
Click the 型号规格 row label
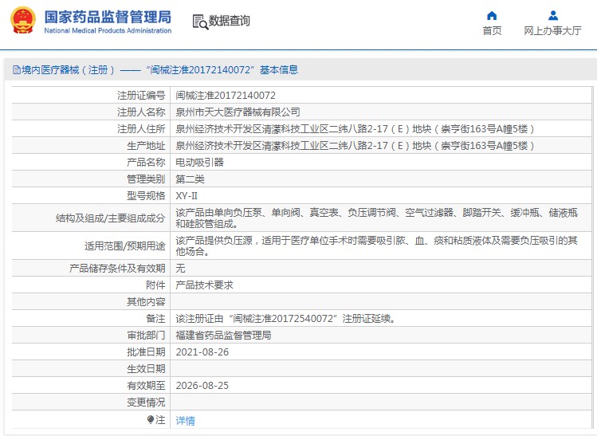click(x=146, y=196)
